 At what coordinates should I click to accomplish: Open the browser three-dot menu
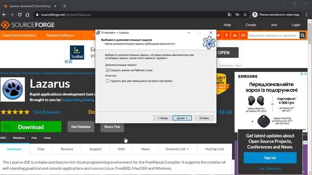307,15
